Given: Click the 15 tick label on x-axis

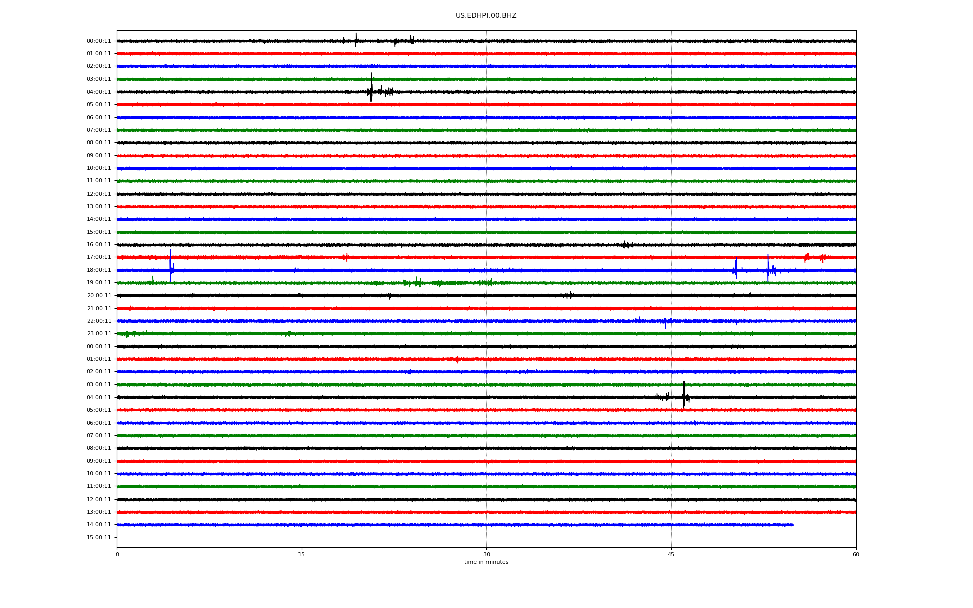Looking at the screenshot, I should pyautogui.click(x=302, y=554).
